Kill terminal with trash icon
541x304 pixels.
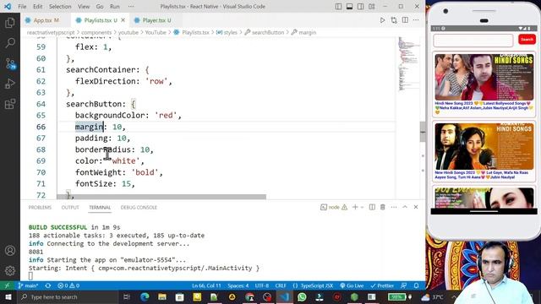coord(383,207)
